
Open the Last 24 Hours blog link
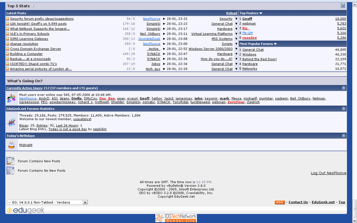point(67,125)
